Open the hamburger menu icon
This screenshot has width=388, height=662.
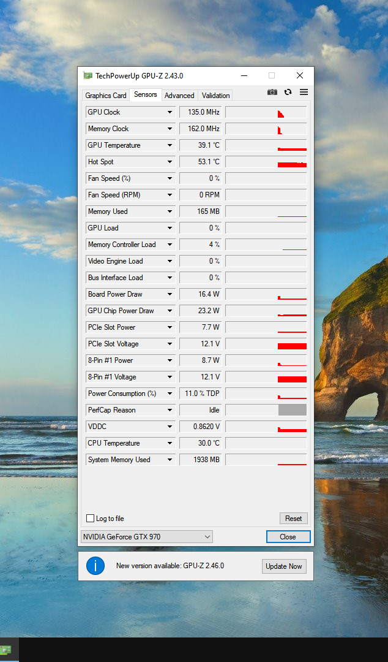tap(304, 92)
